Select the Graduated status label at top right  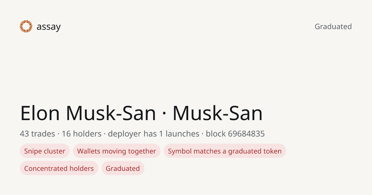tap(333, 27)
